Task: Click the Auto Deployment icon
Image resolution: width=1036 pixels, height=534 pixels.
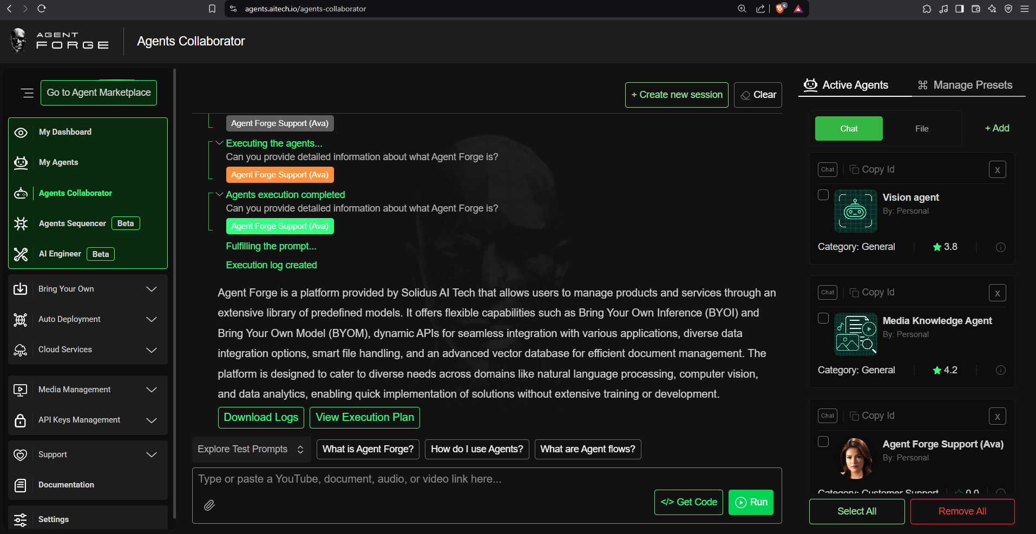Action: (x=20, y=320)
